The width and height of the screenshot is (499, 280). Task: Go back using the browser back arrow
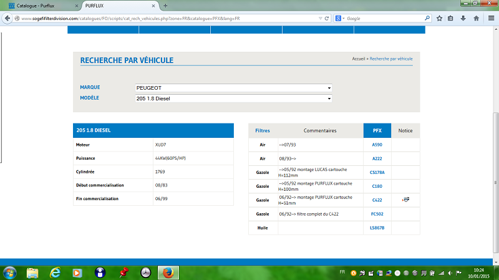tap(7, 19)
